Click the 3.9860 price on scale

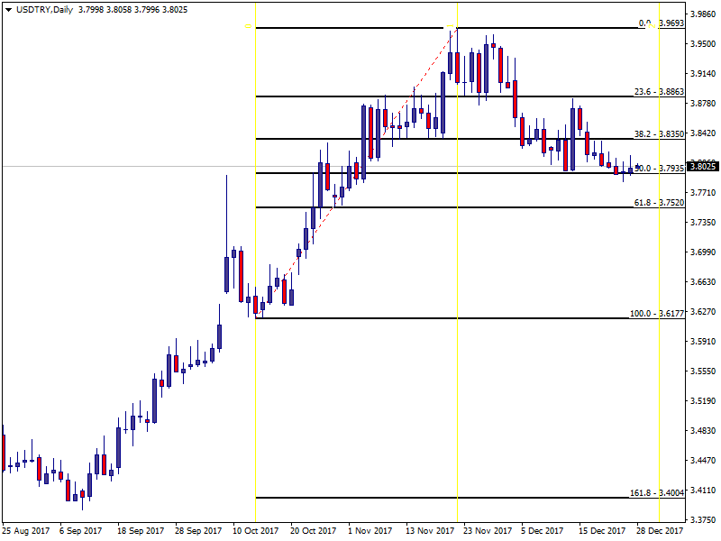click(702, 14)
